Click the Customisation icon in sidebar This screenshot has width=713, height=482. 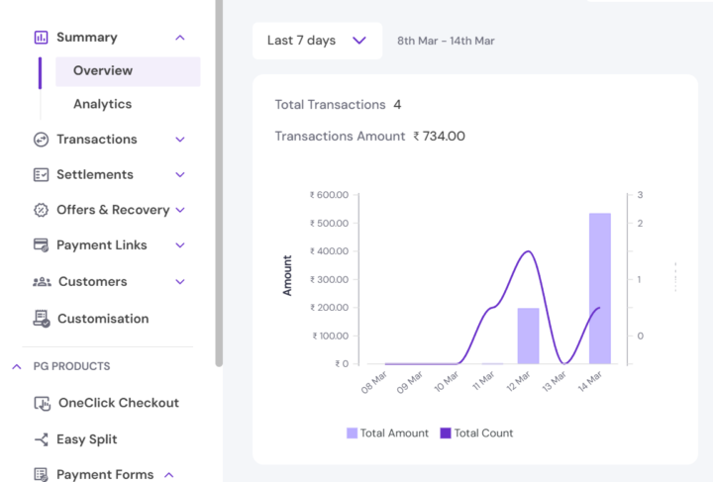click(x=42, y=319)
